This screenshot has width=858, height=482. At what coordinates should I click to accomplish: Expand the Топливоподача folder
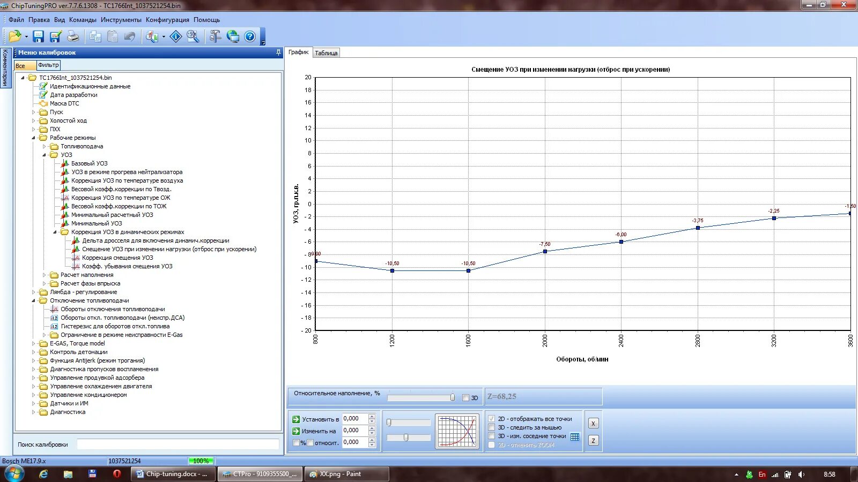(x=44, y=146)
